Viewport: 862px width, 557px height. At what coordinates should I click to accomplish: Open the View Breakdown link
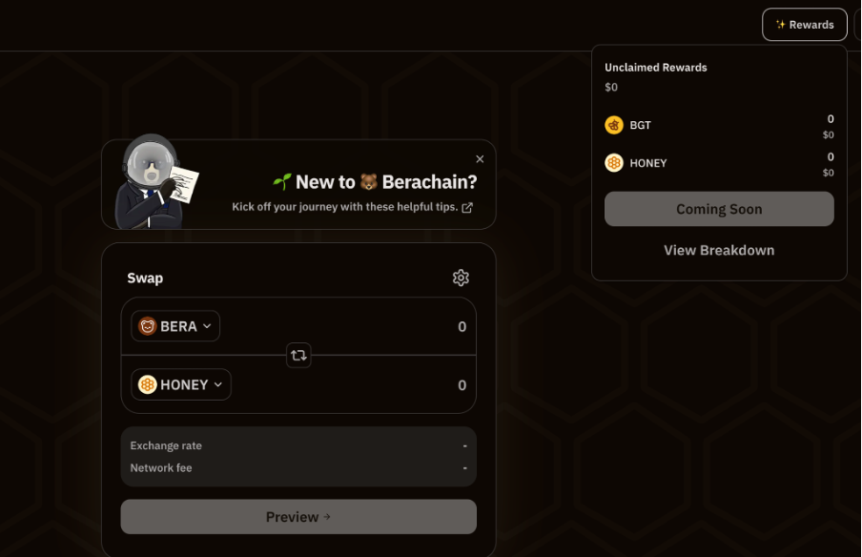[x=719, y=250]
